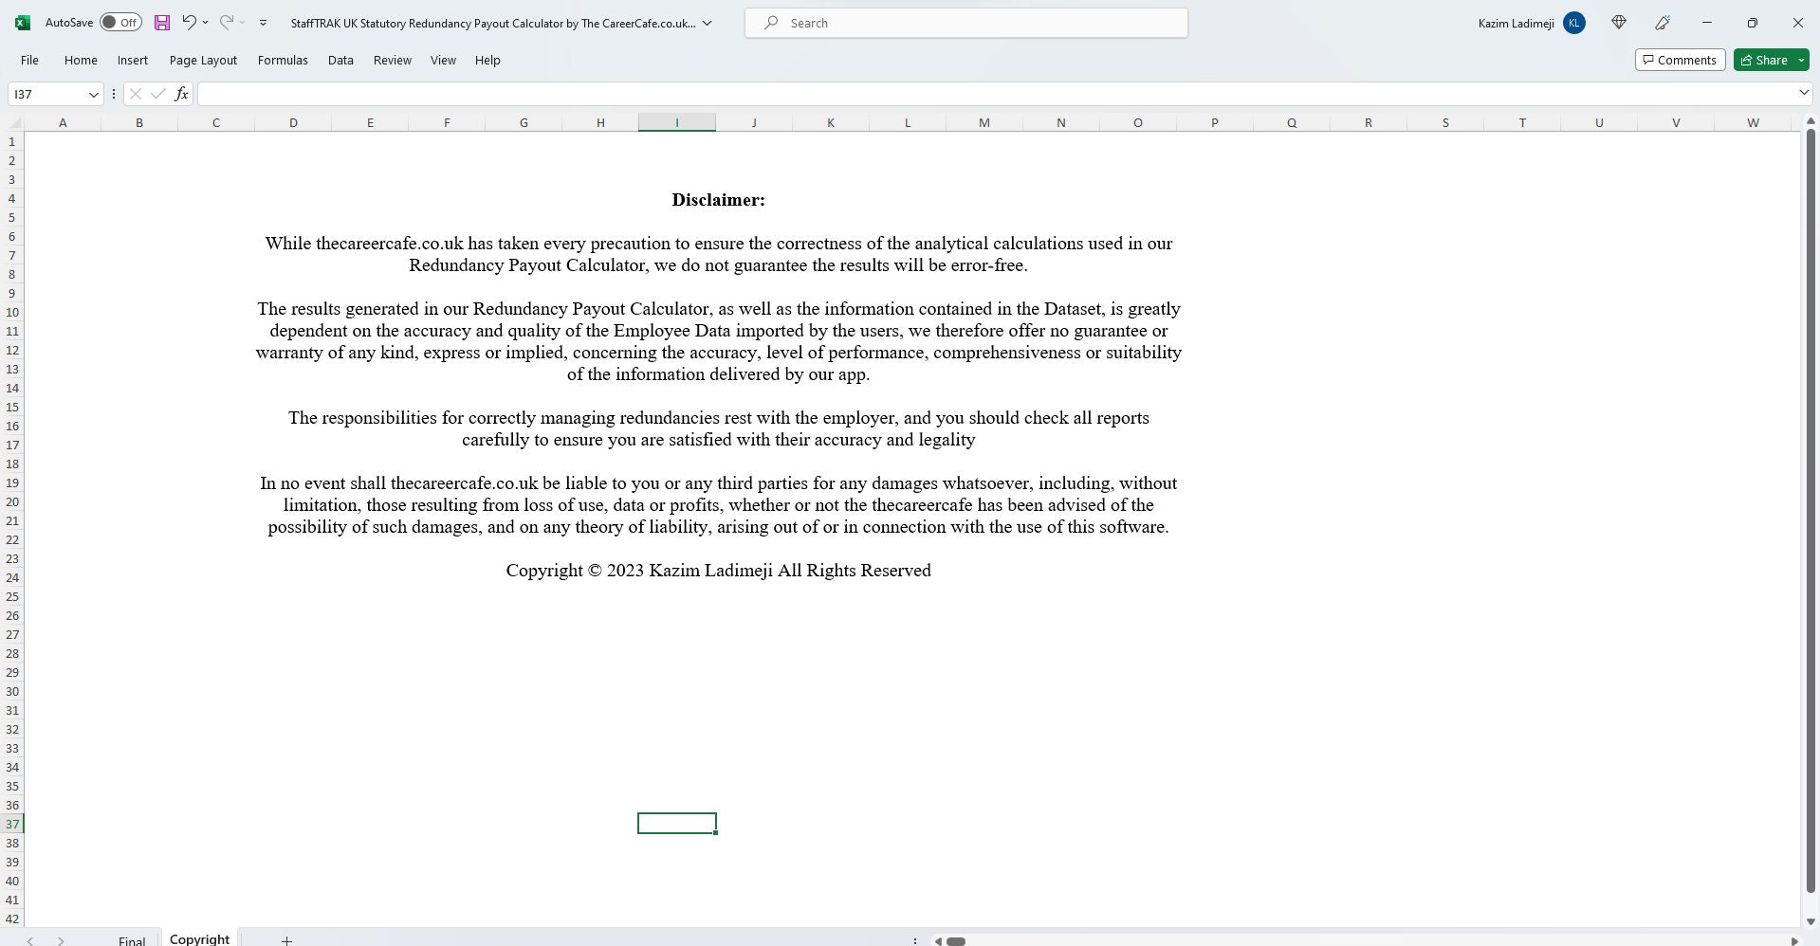1820x946 pixels.
Task: Open the Name Box dropdown
Action: (x=93, y=94)
